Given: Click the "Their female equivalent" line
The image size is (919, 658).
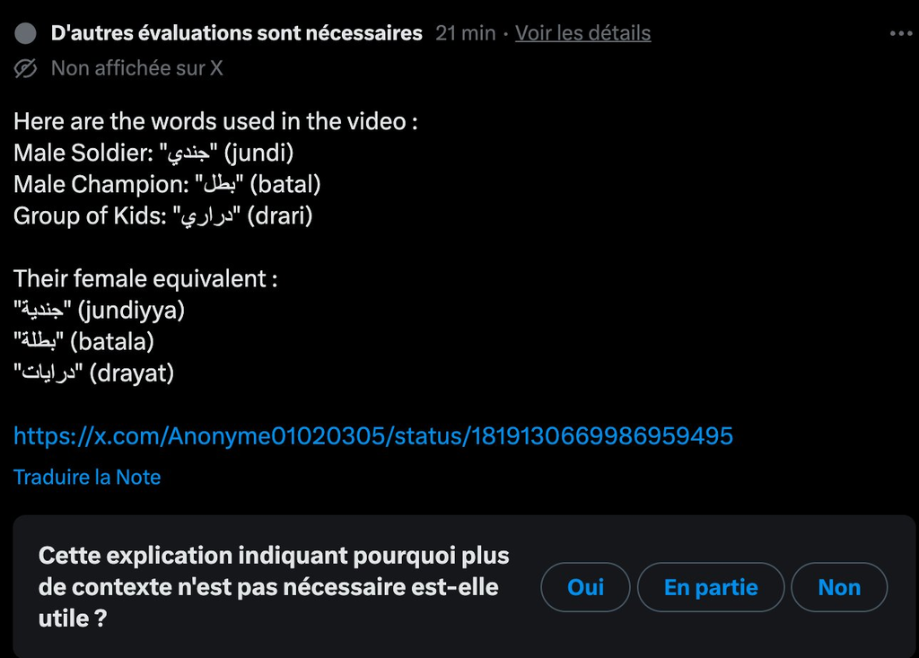Looking at the screenshot, I should tap(145, 278).
